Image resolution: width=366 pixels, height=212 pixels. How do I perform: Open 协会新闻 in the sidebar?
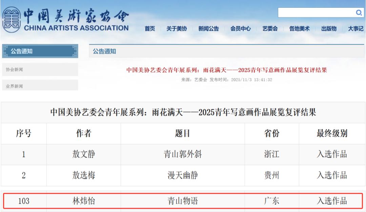click(x=15, y=69)
